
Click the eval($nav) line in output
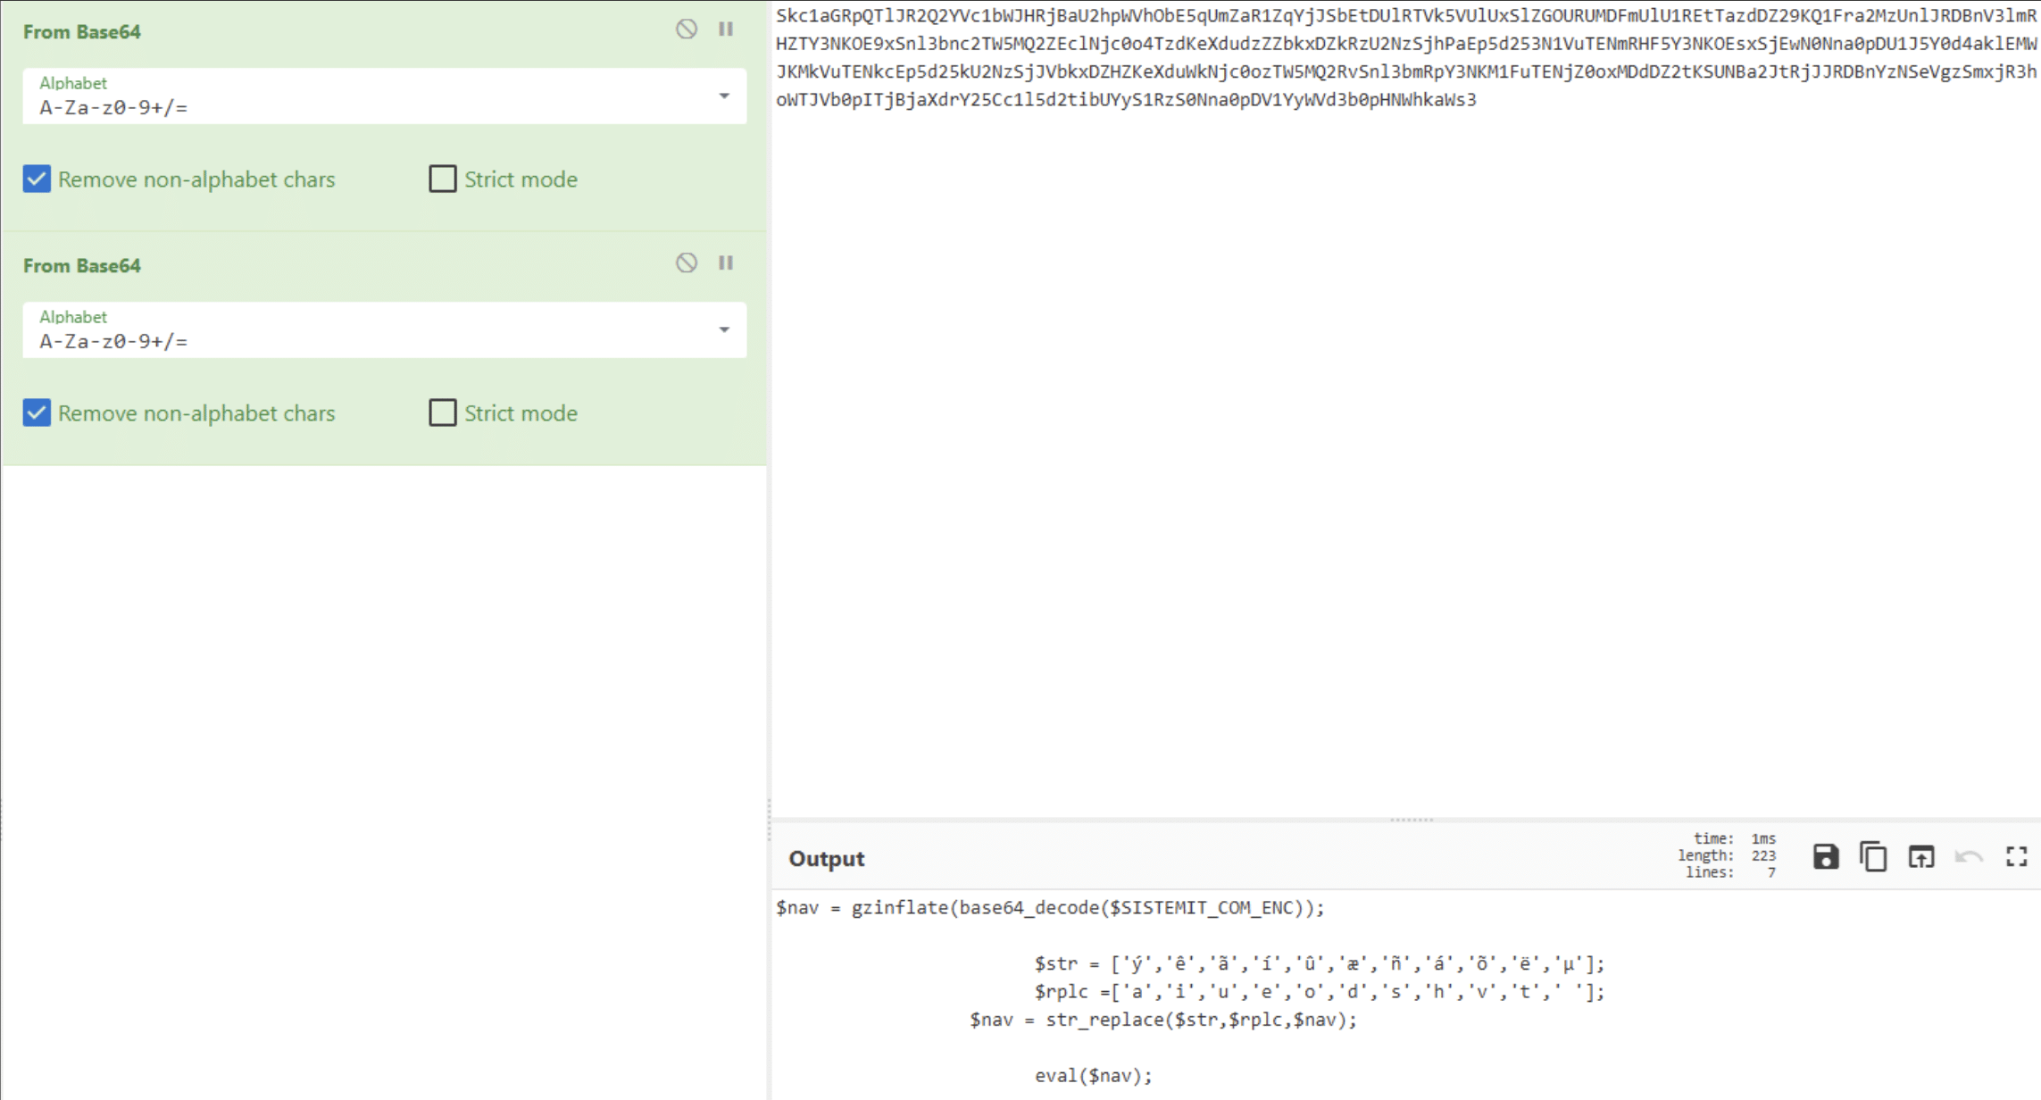1093,1076
